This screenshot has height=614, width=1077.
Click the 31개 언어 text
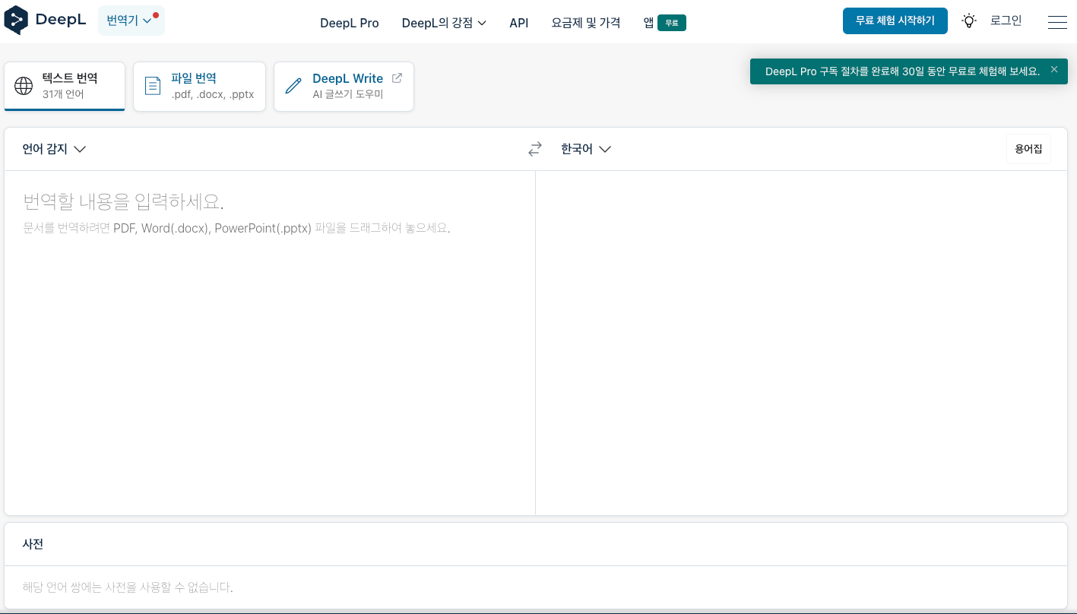point(63,95)
